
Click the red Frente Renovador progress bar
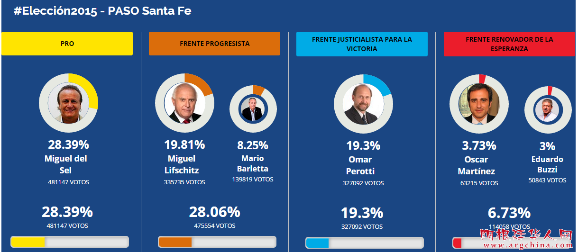click(x=511, y=243)
